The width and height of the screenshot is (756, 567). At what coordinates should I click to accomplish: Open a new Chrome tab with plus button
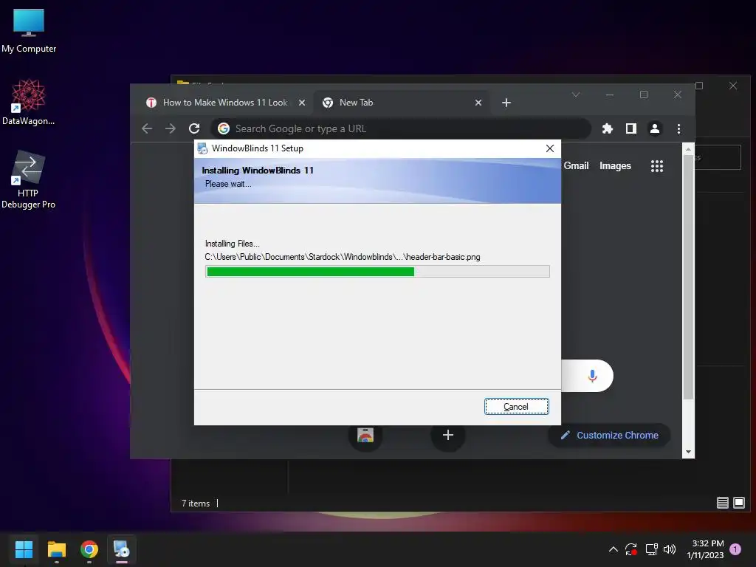point(506,103)
